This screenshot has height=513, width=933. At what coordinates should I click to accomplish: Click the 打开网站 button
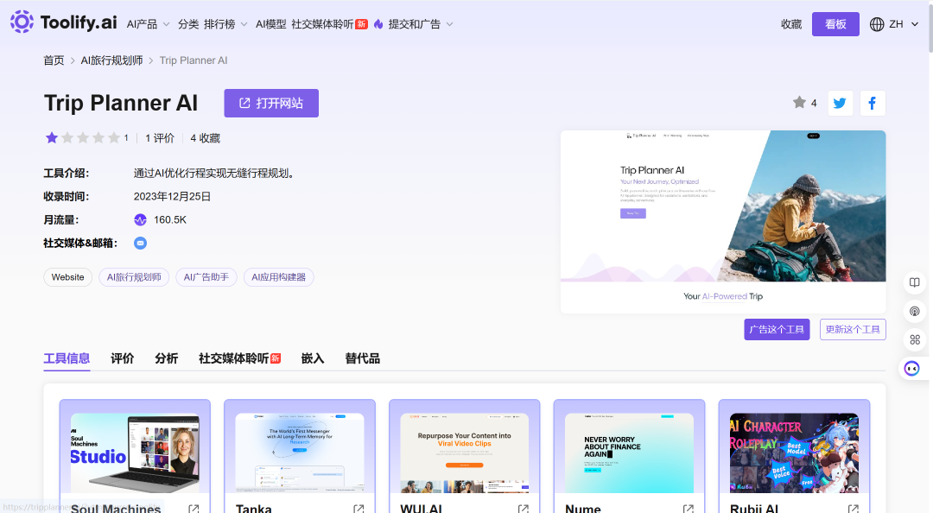click(x=271, y=103)
